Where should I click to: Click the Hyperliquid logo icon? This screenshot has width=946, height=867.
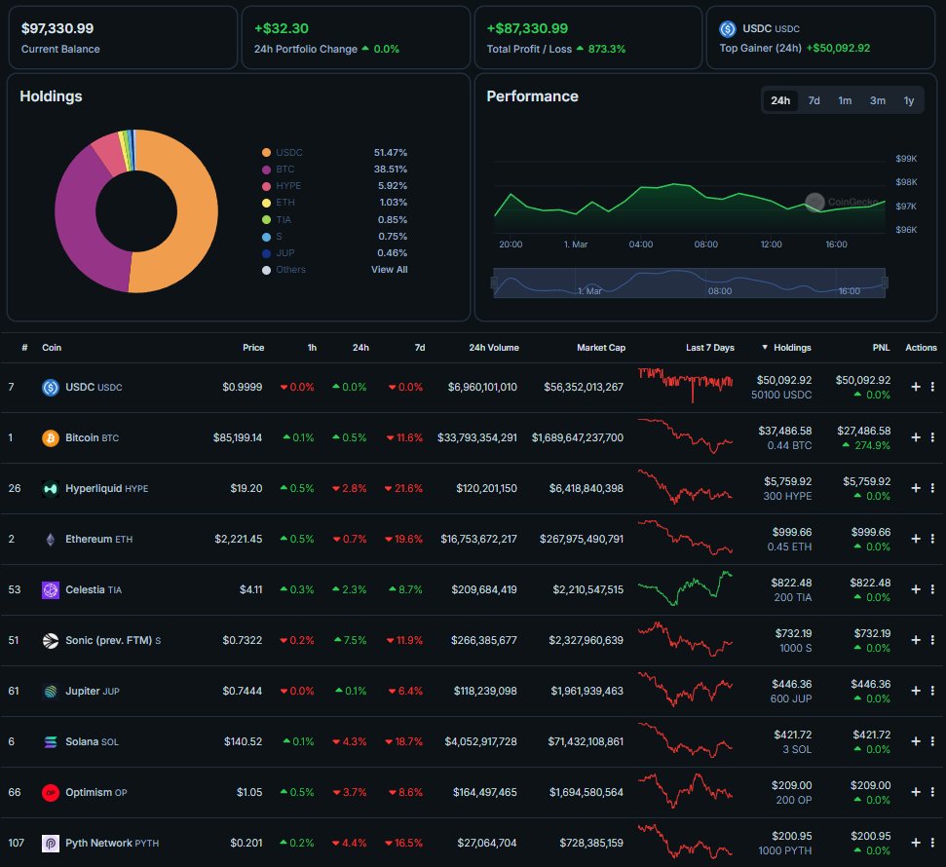[50, 489]
